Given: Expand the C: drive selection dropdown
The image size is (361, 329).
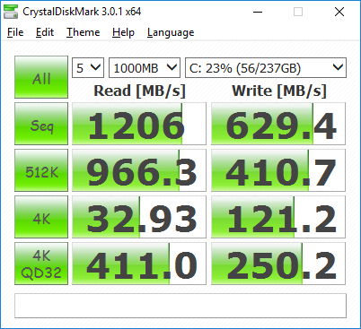Looking at the screenshot, I should pyautogui.click(x=266, y=68).
